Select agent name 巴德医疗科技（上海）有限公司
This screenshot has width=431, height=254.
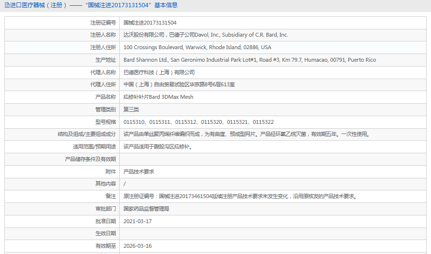point(159,72)
